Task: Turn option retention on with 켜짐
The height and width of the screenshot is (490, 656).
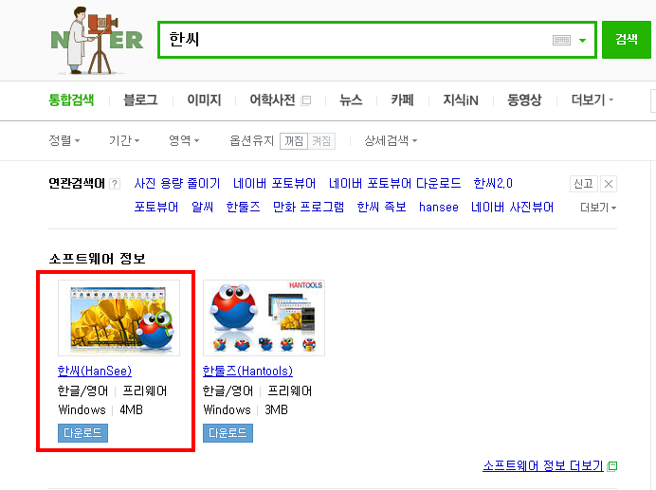Action: (321, 141)
